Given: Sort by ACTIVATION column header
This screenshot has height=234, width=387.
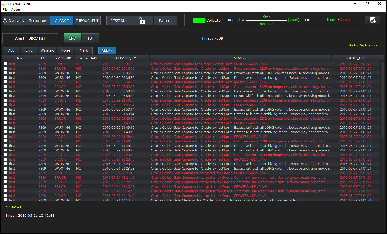Looking at the screenshot, I should click(88, 58).
